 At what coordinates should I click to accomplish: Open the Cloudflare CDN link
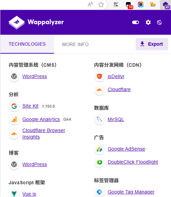tap(119, 90)
